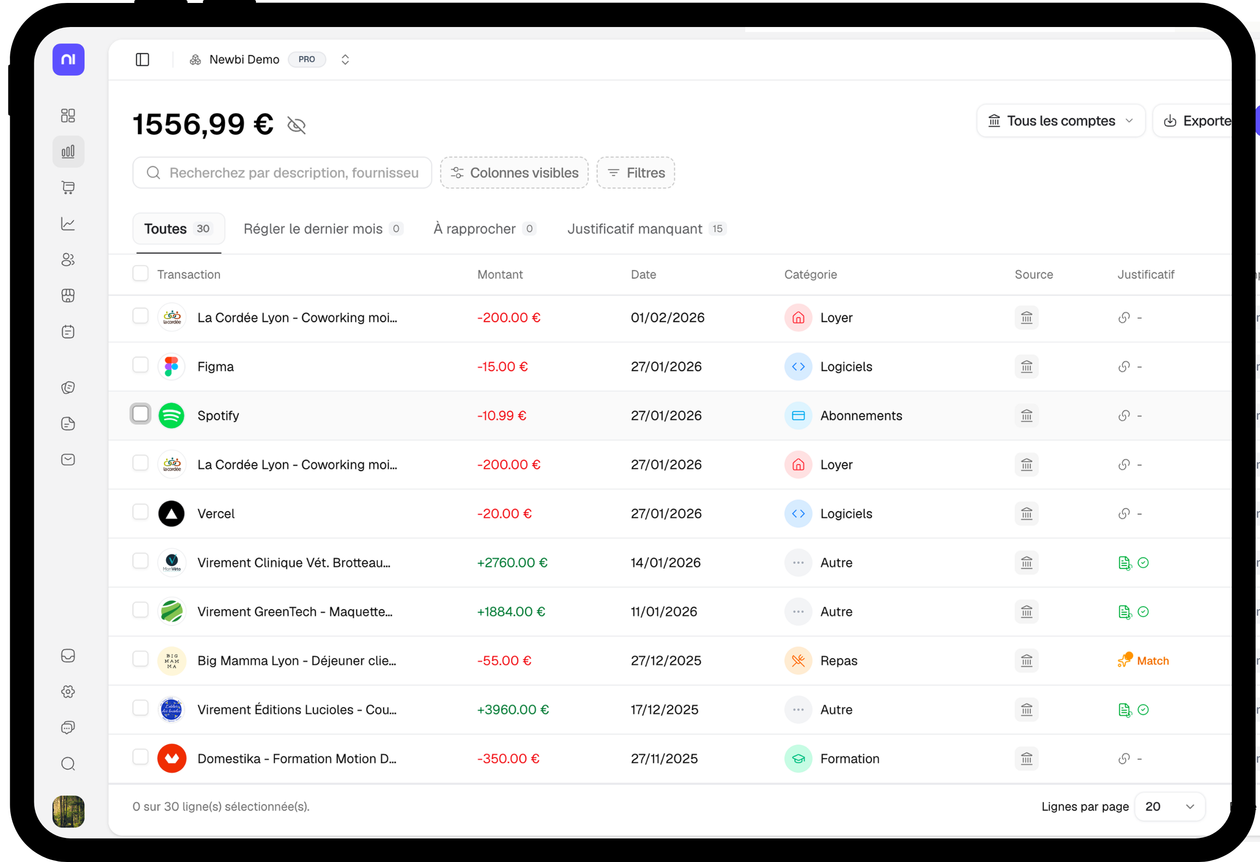Screen dimensions: 1260x862
Task: Sort by Catégorie column header
Action: point(811,275)
